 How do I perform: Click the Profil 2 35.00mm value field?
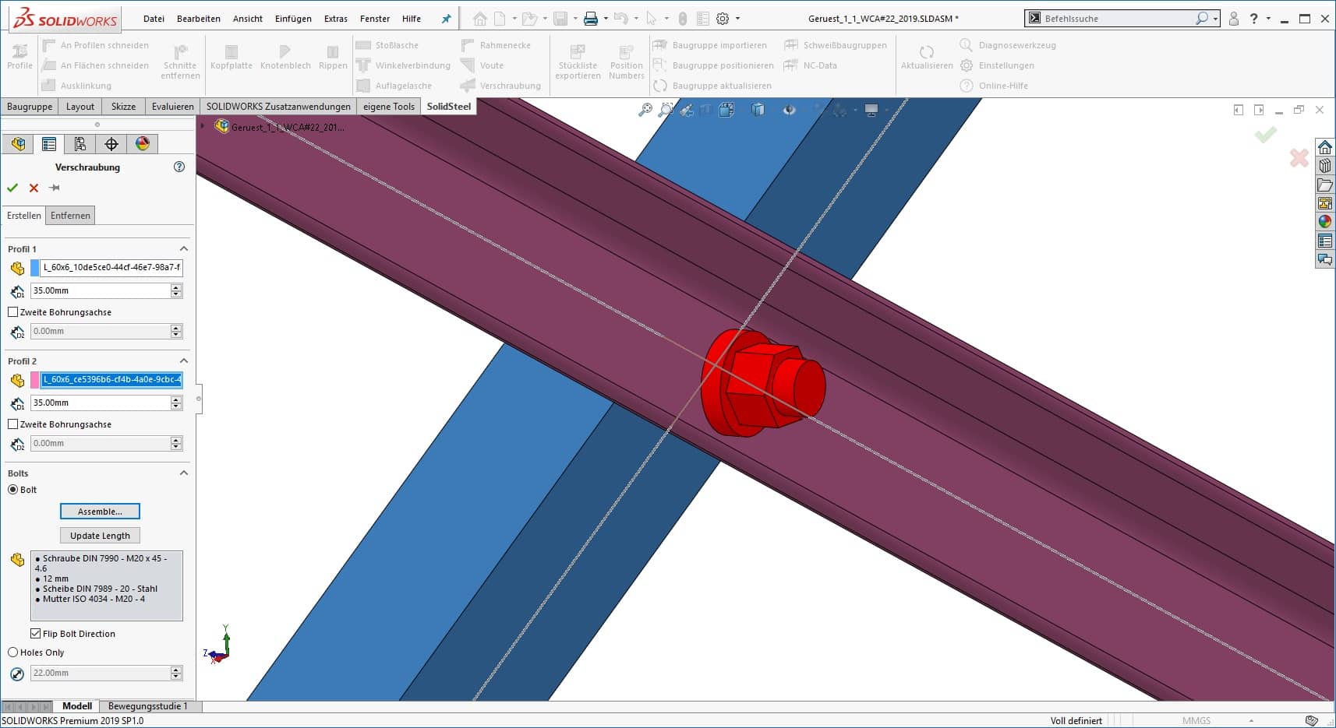click(100, 403)
